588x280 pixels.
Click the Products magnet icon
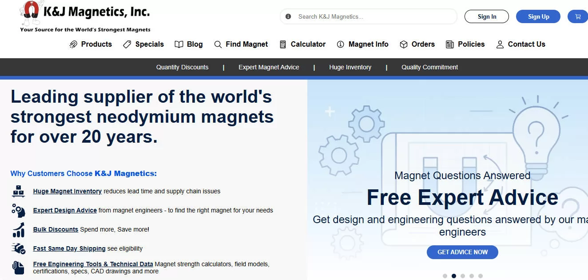pyautogui.click(x=74, y=44)
